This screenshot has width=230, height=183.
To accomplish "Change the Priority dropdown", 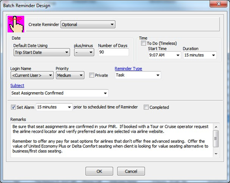I will coord(70,75).
